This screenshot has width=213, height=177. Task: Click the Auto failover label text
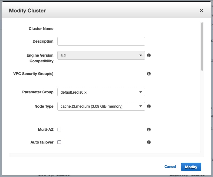tap(42, 142)
